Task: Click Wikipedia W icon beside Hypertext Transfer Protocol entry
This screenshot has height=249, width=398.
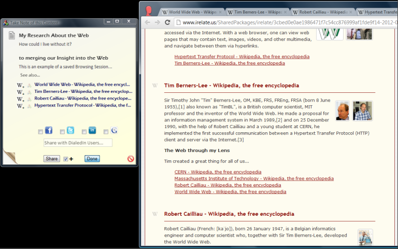Action: pos(20,106)
